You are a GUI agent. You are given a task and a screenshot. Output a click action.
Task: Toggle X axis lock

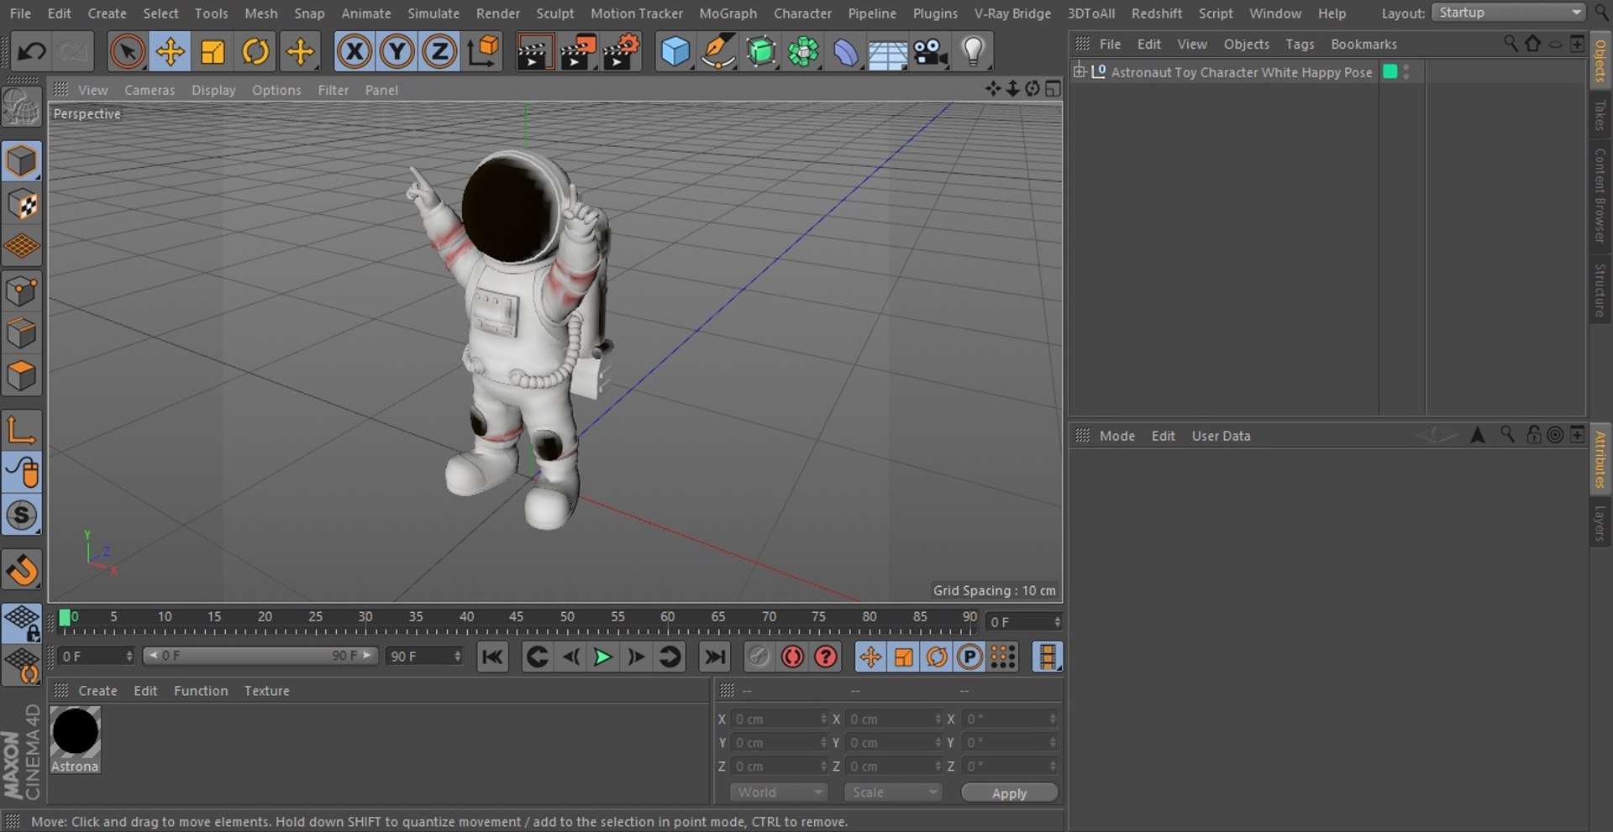pyautogui.click(x=355, y=52)
